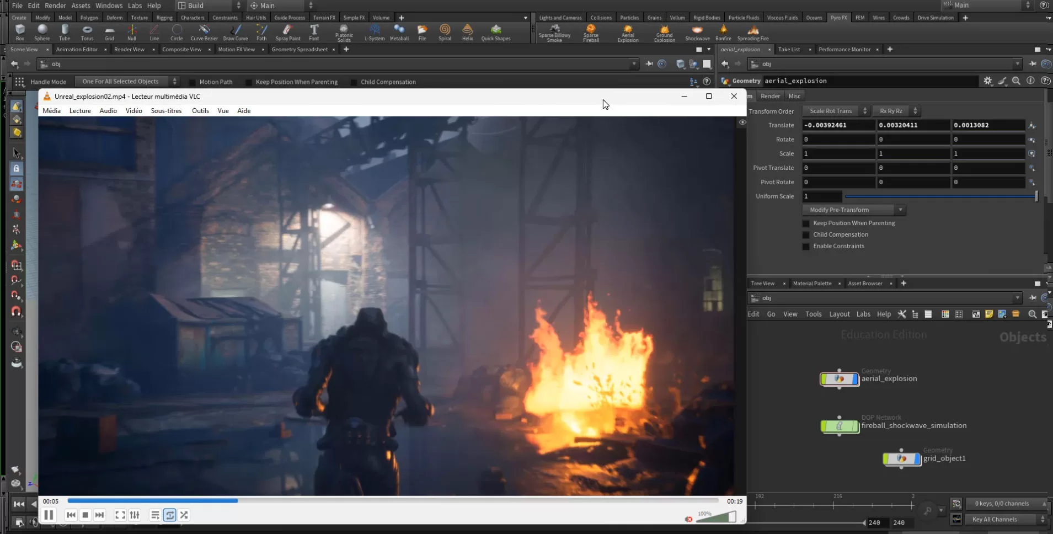This screenshot has height=534, width=1053.
Task: Open the Build desktop dropdown
Action: [x=209, y=6]
